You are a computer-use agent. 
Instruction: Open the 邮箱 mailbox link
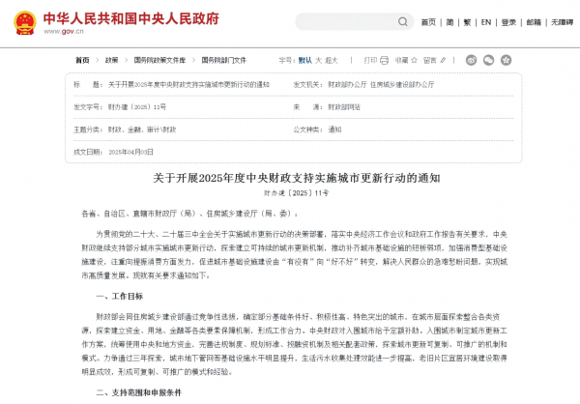point(534,22)
